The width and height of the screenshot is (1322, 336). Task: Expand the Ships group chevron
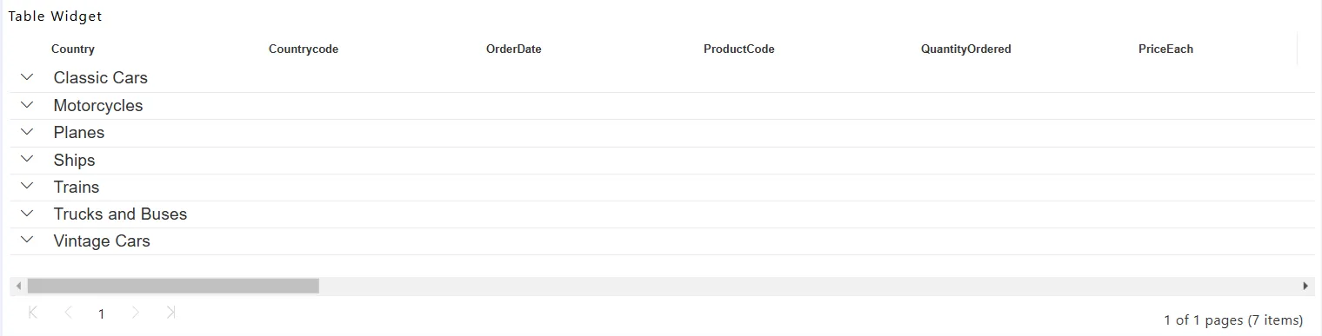tap(27, 160)
